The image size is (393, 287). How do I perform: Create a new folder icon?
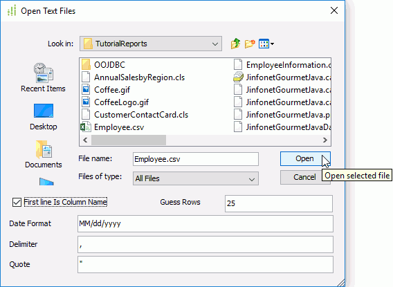click(x=250, y=44)
